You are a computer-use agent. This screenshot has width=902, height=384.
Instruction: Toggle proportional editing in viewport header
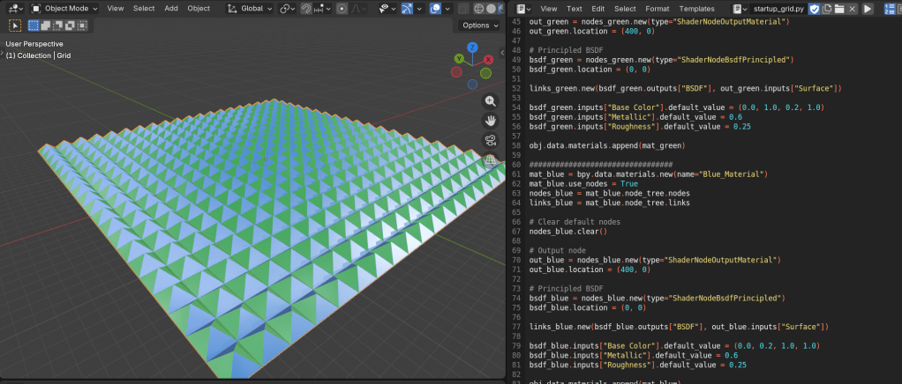342,9
